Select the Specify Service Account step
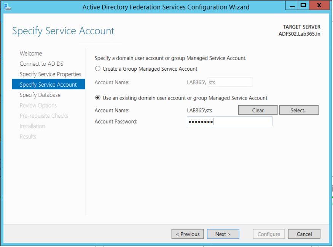 click(48, 84)
